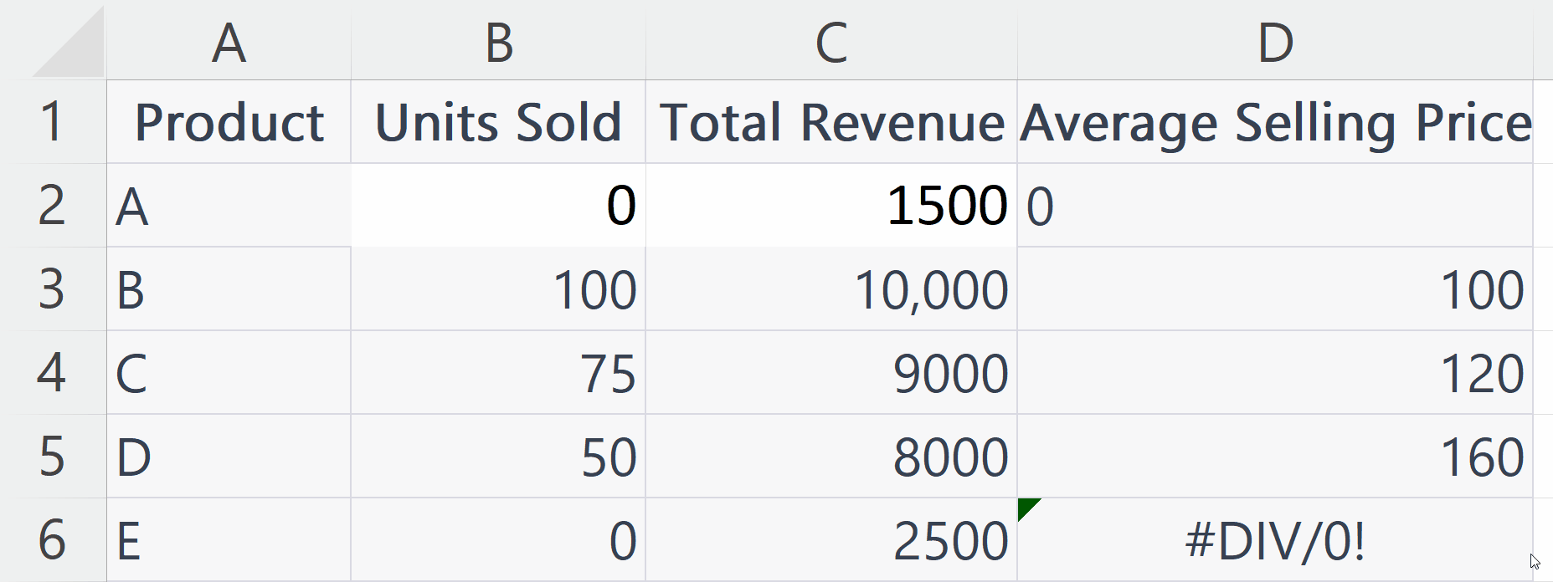The height and width of the screenshot is (582, 1553).
Task: Select column header B labeled Units Sold
Action: click(498, 42)
